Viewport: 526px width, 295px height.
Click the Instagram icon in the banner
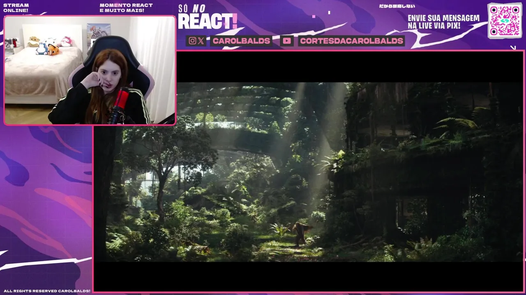pos(192,41)
